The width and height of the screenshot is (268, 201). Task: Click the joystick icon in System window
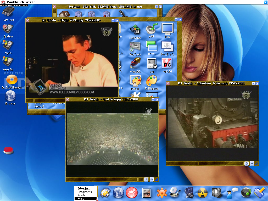coord(123,14)
